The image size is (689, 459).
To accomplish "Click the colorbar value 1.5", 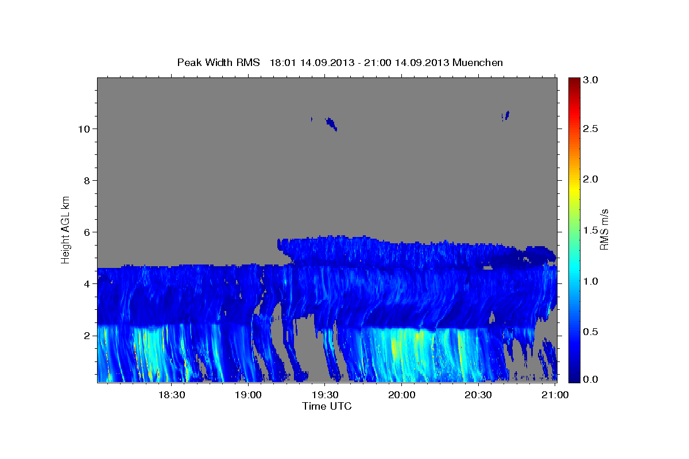I will [591, 230].
